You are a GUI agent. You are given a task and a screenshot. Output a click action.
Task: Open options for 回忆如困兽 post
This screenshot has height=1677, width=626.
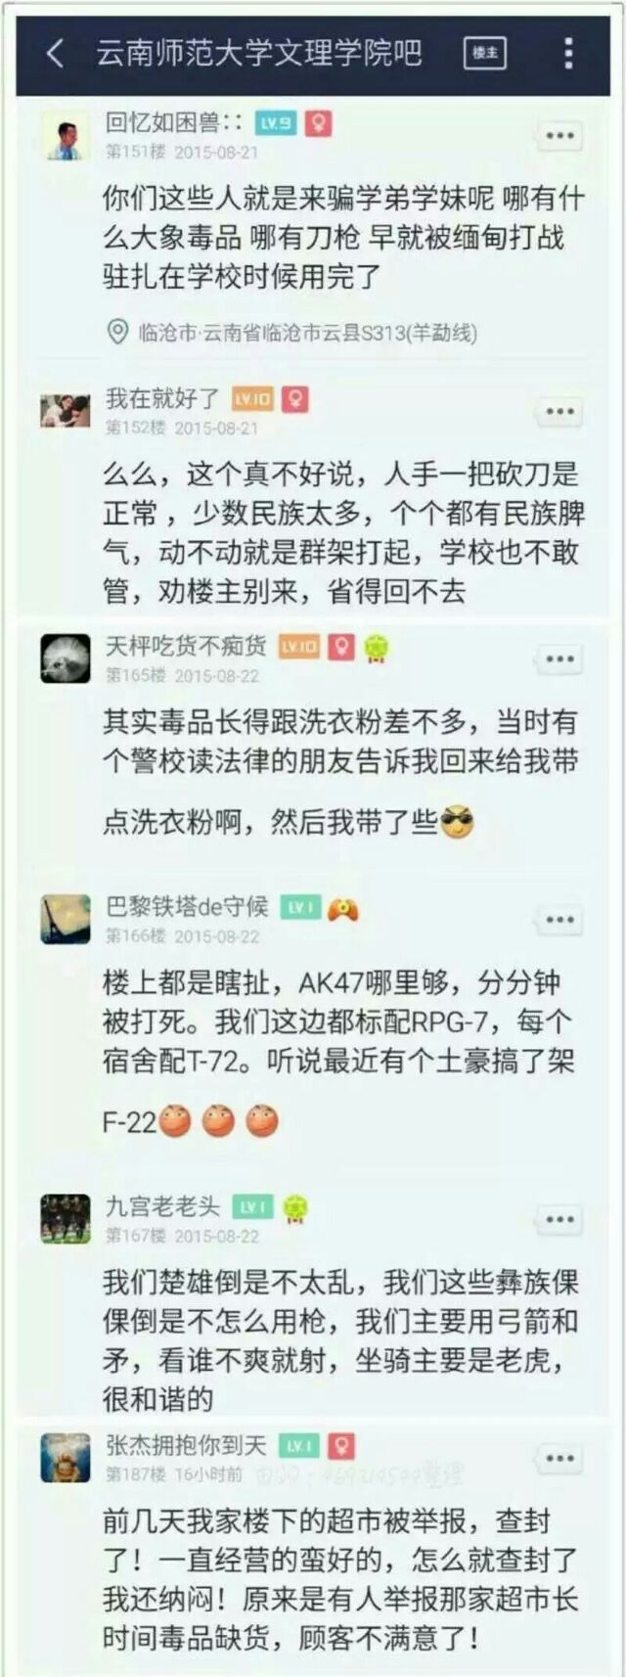click(559, 135)
